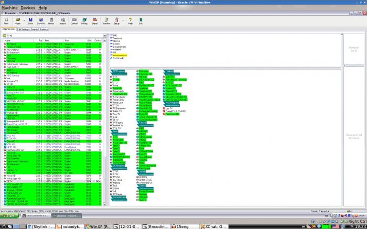Viewport: 367px width, 229px height.
Task: Select Nova Cinema in the bouquet list
Action: [119, 97]
